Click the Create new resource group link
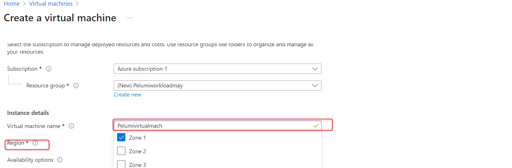512x168 pixels. pos(127,95)
